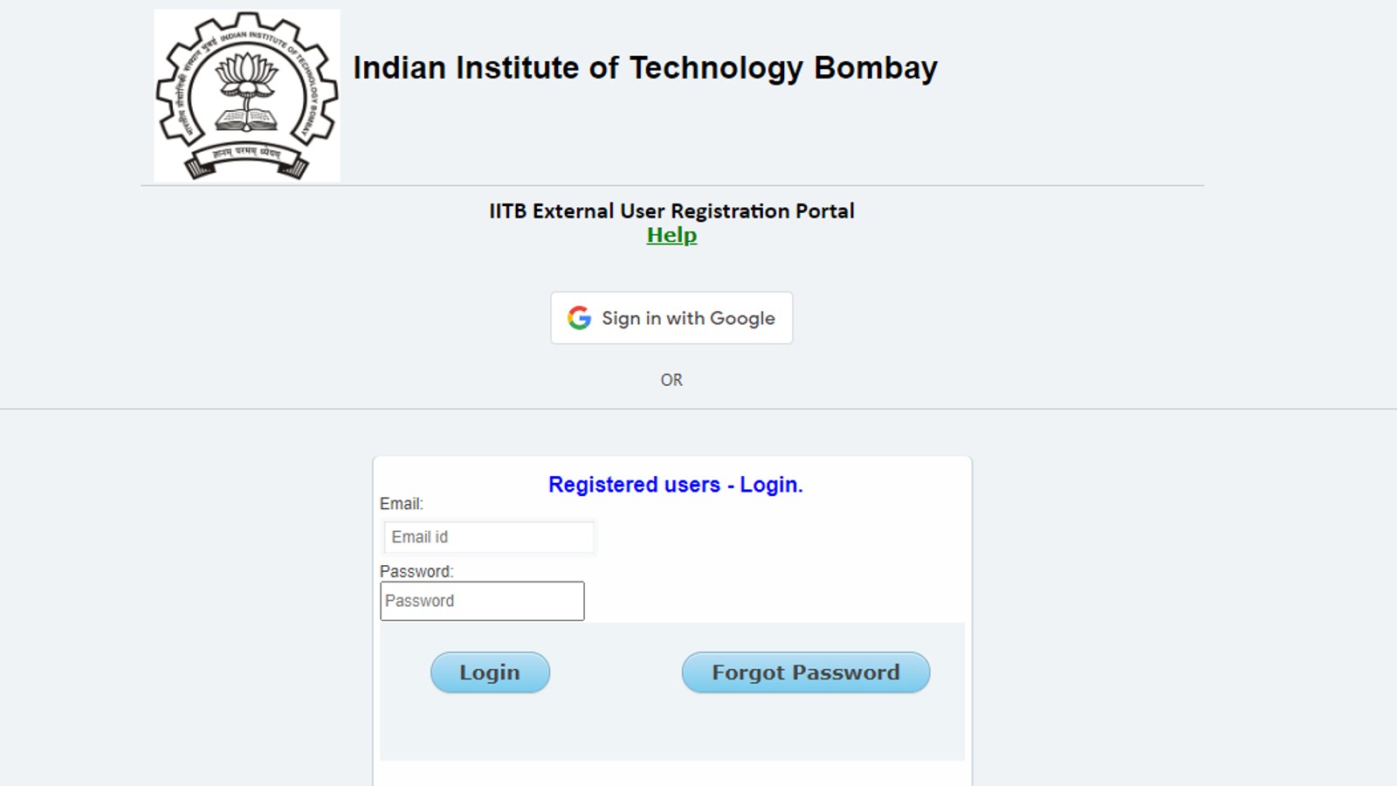Click the OR separator text

pyautogui.click(x=671, y=380)
